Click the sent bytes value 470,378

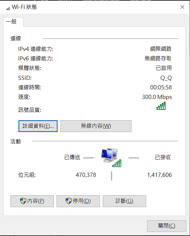pyautogui.click(x=86, y=175)
